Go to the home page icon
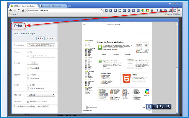189x118 pixels. pyautogui.click(x=23, y=11)
